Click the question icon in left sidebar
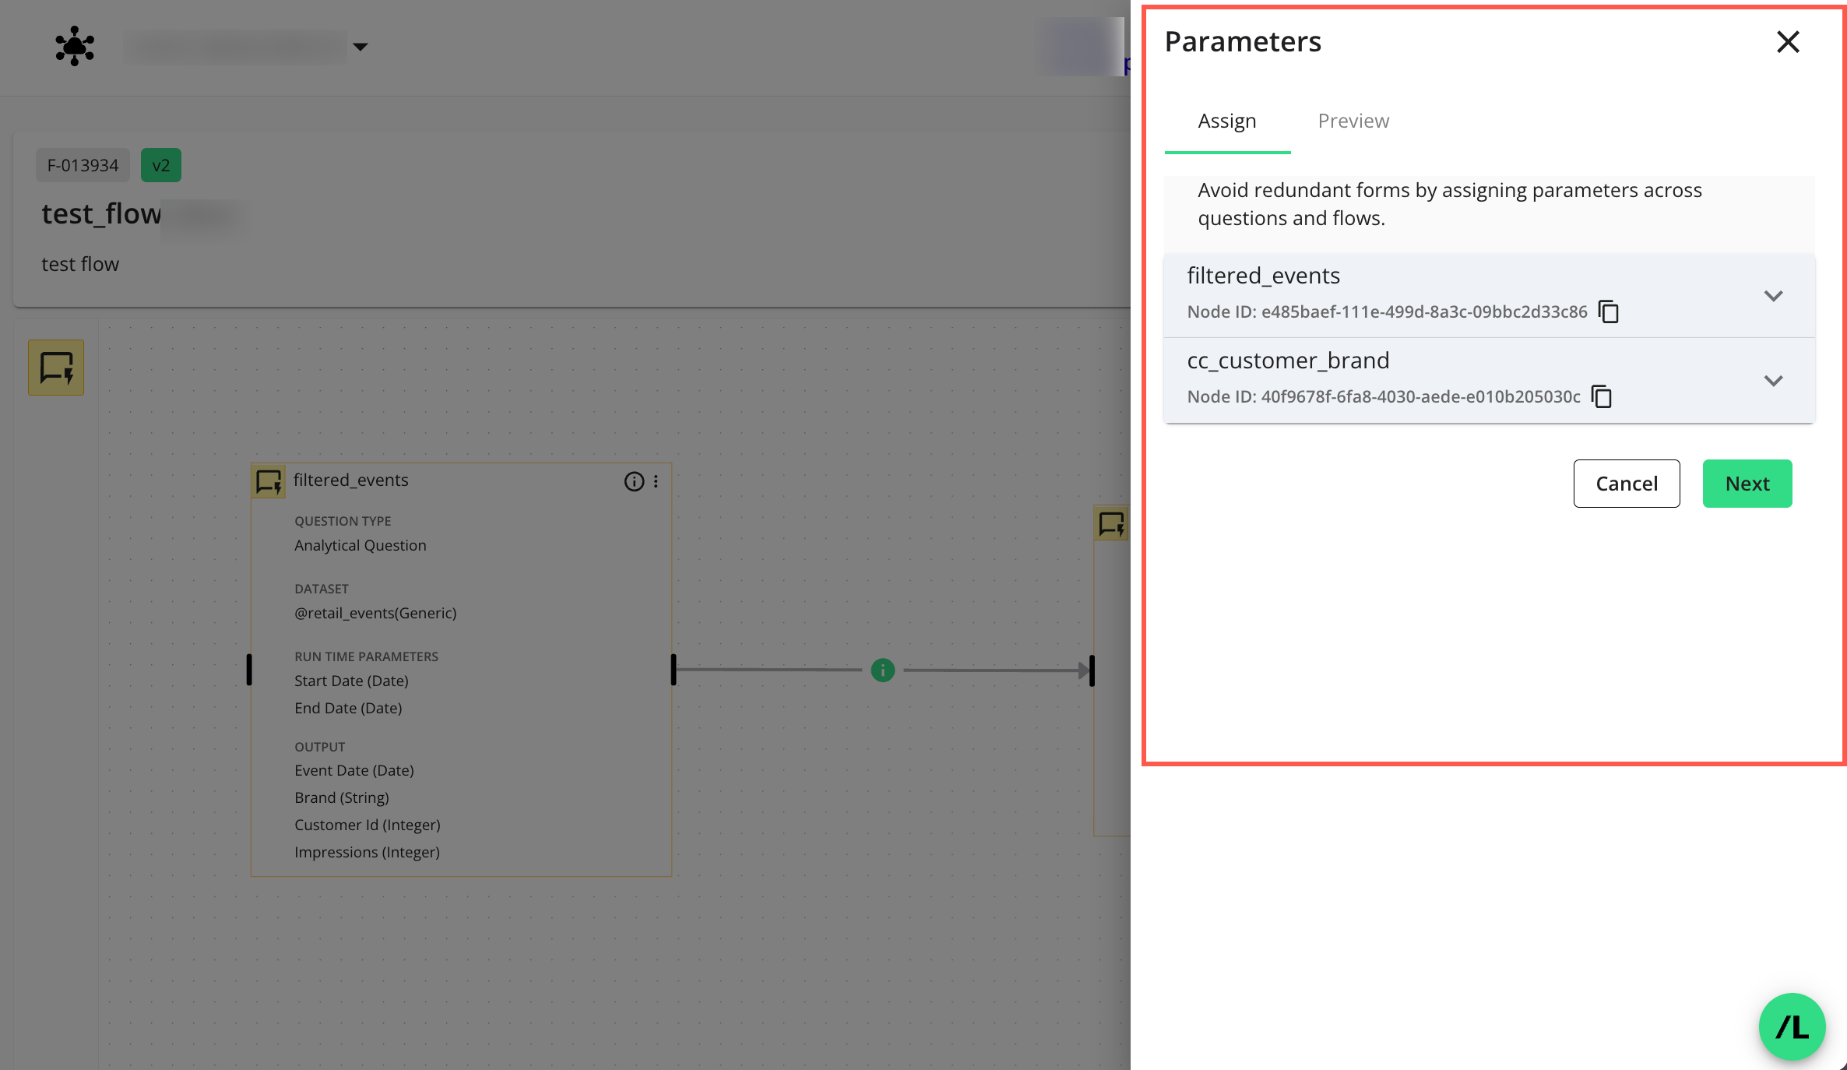Viewport: 1847px width, 1070px height. [56, 368]
